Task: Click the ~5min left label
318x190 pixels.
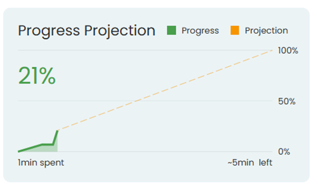Action: pyautogui.click(x=250, y=163)
